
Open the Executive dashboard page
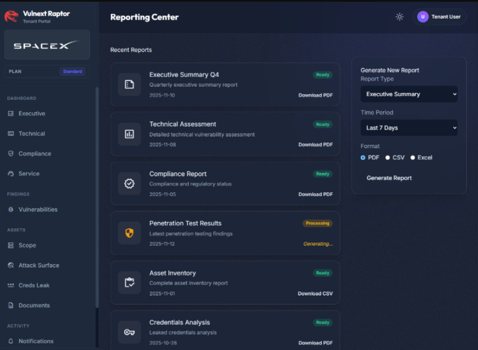coord(32,113)
